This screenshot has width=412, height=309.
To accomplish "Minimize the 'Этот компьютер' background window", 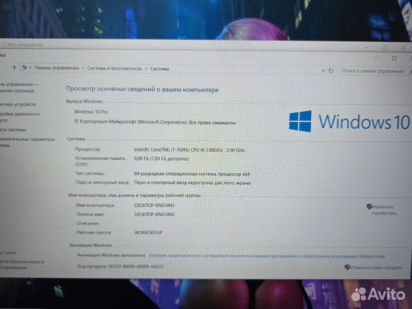I will point(367,47).
